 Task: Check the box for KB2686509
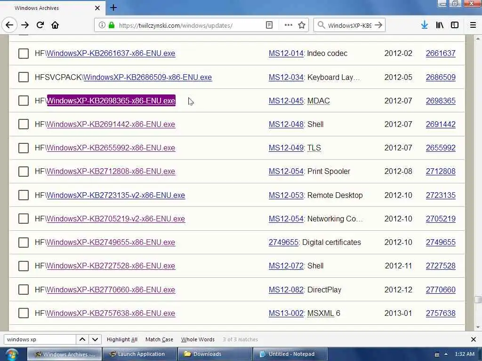[24, 77]
